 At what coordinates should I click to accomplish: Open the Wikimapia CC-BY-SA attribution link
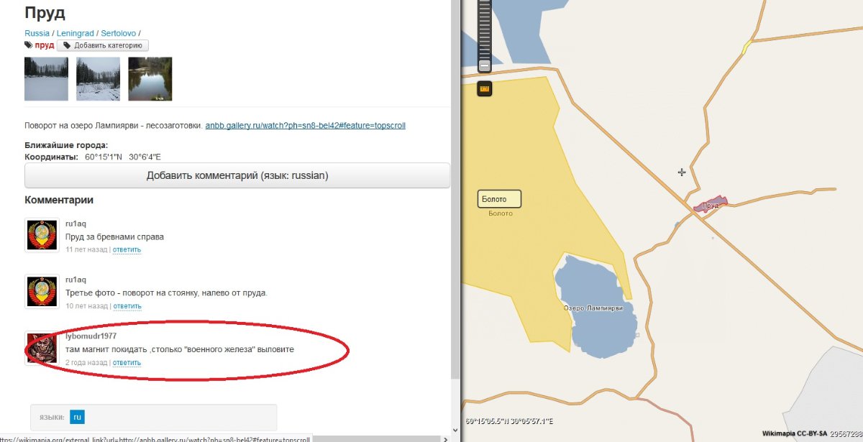[x=793, y=434]
